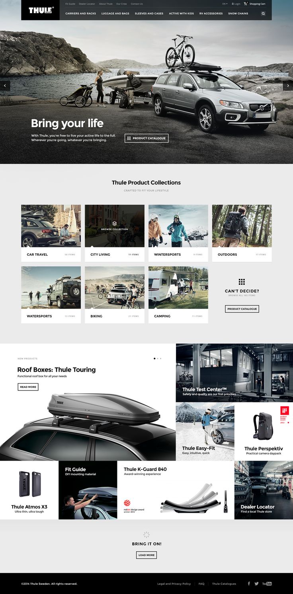Click the loading spinner above Bring It On
Screen dimensions: 293x594
click(146, 535)
